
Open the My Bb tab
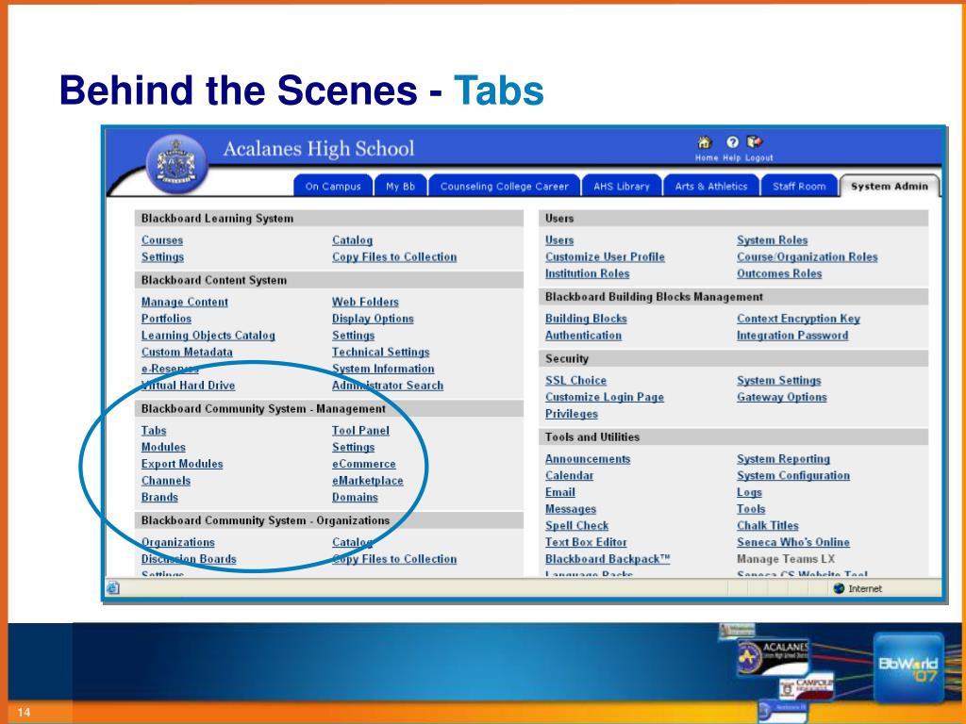point(400,186)
